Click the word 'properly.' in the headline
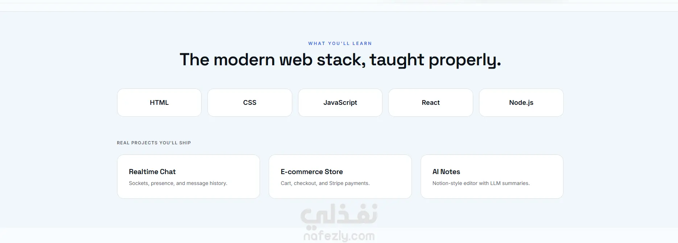Screen dimensions: 678x243 tap(465, 60)
